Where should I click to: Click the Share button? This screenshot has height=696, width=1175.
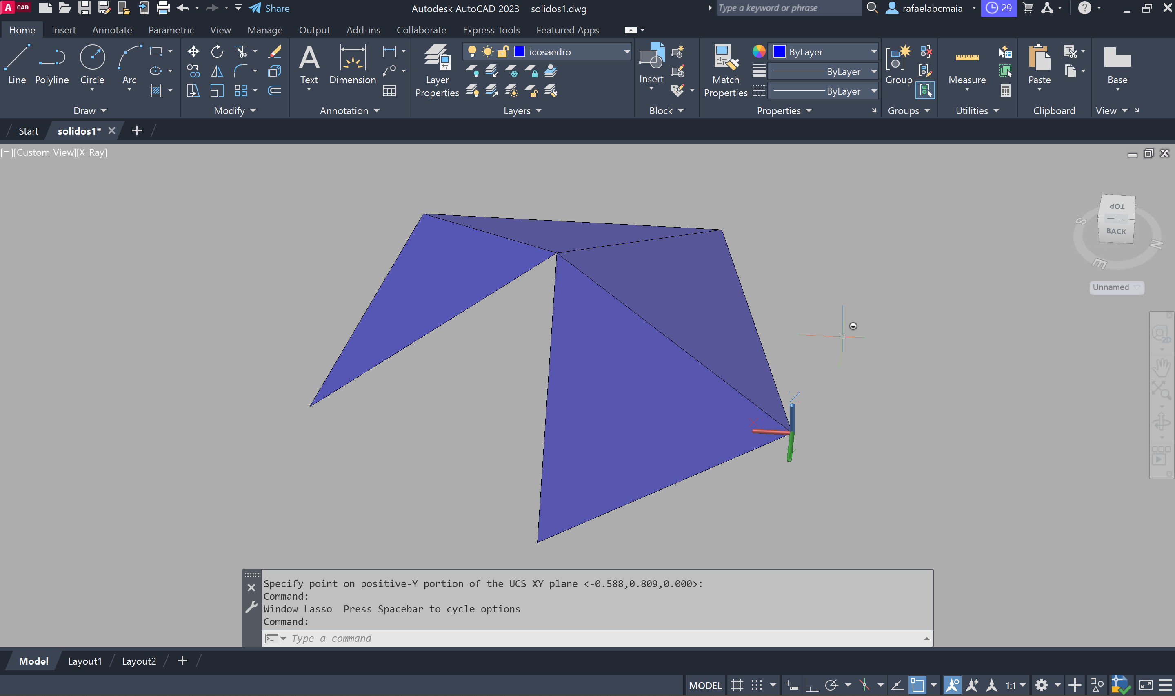point(269,9)
